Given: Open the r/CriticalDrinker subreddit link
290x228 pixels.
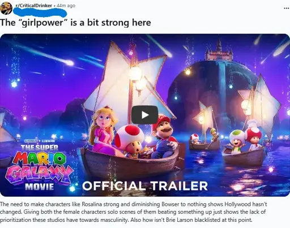Looking at the screenshot, I should click(x=33, y=6).
